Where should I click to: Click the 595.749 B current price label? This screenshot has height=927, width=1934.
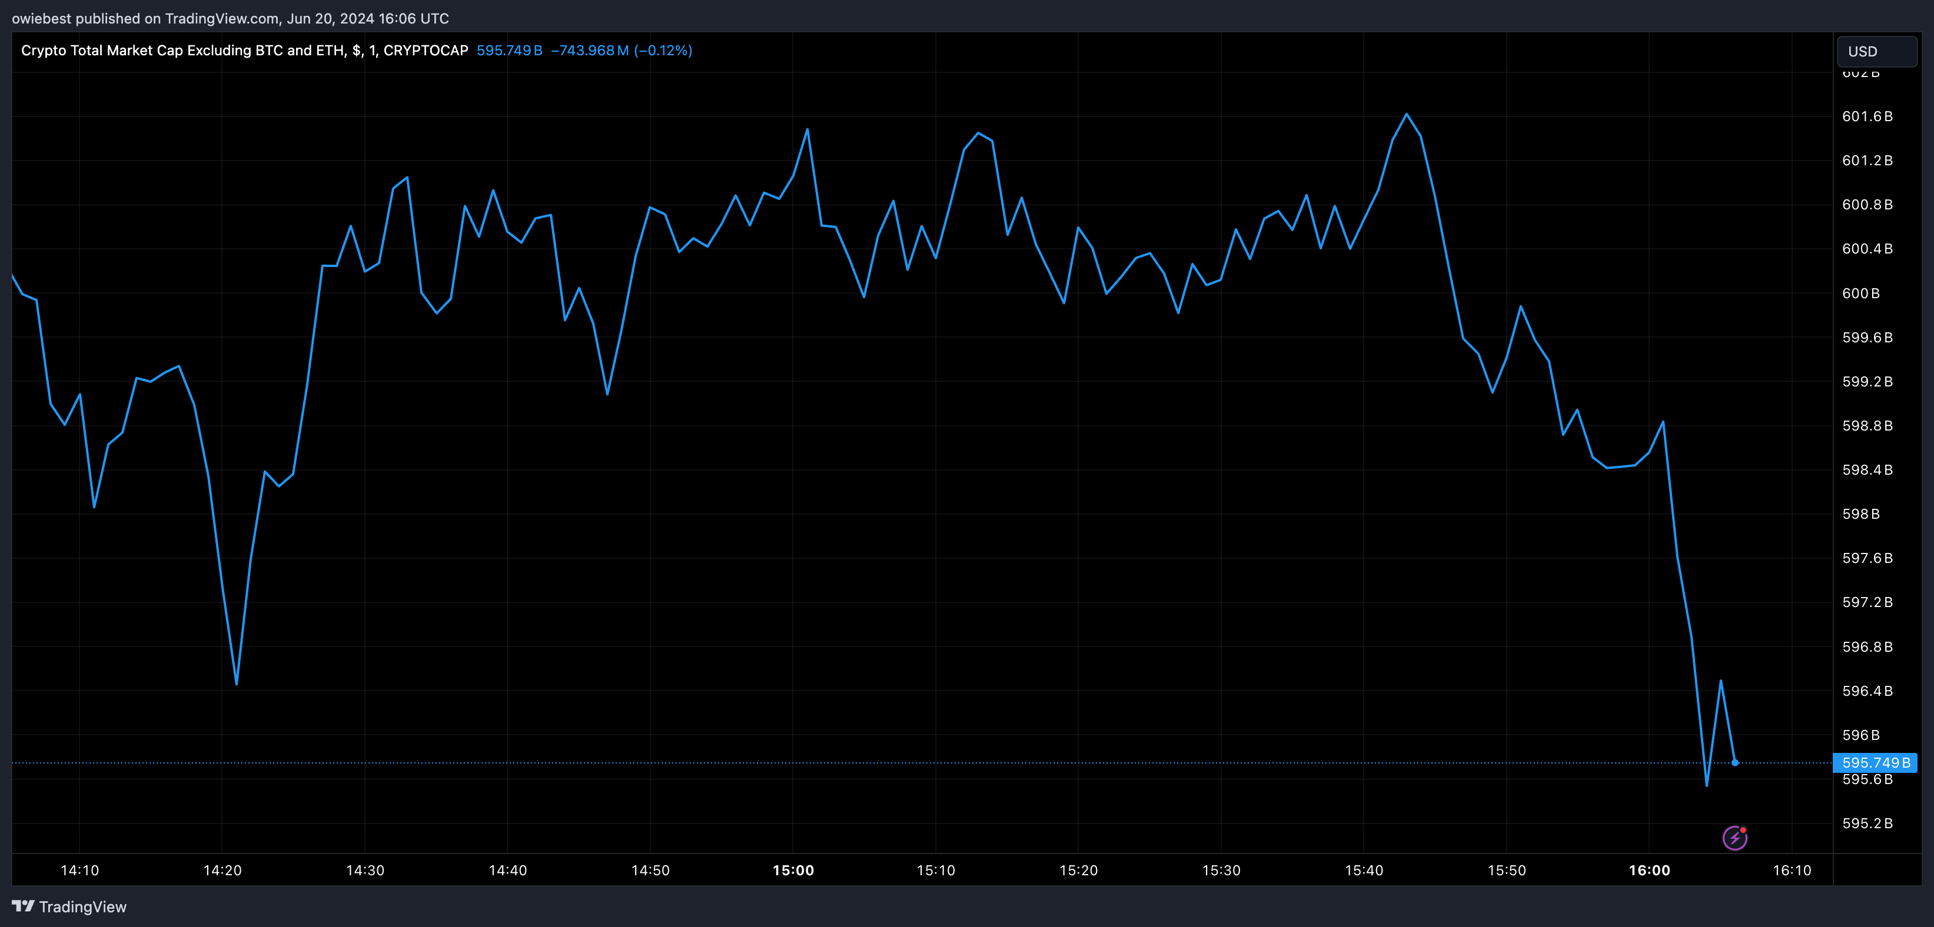1875,763
